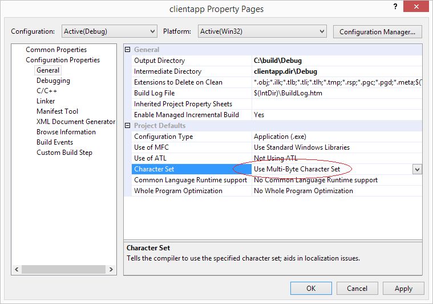
Task: Open the Debugging properties page
Action: (x=53, y=81)
